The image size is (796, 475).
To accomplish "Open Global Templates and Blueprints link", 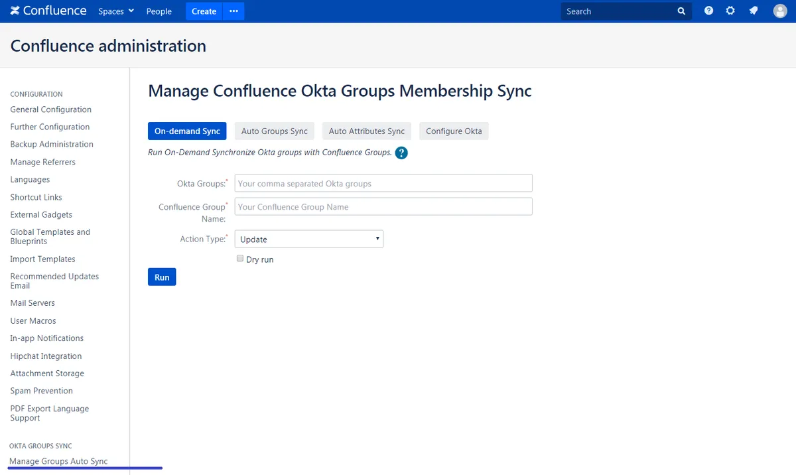I will (x=50, y=236).
